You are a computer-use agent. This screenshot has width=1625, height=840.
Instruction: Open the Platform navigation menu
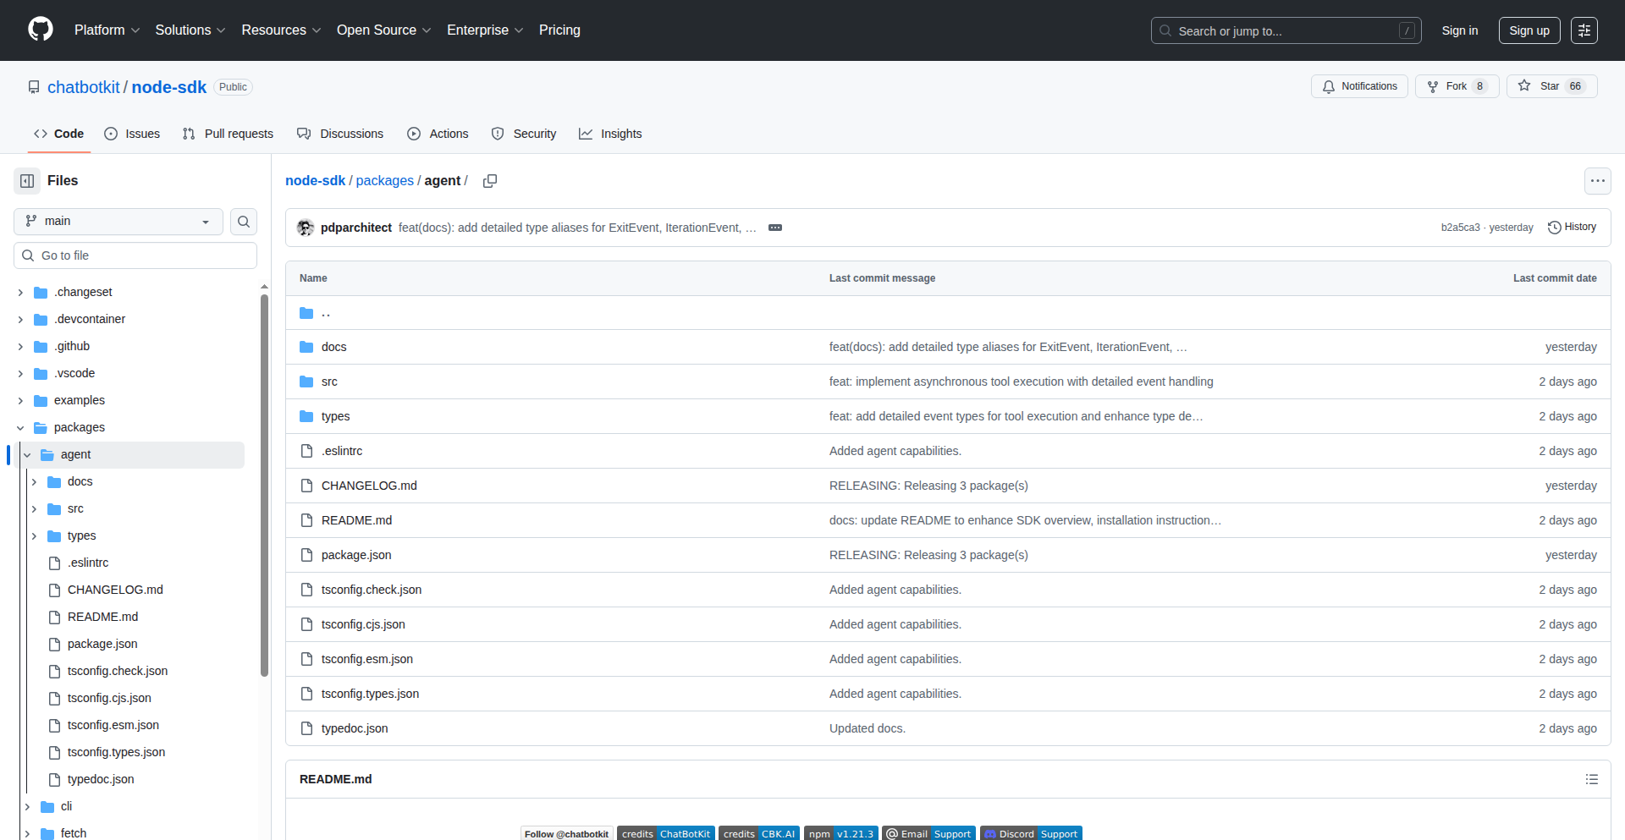point(107,30)
